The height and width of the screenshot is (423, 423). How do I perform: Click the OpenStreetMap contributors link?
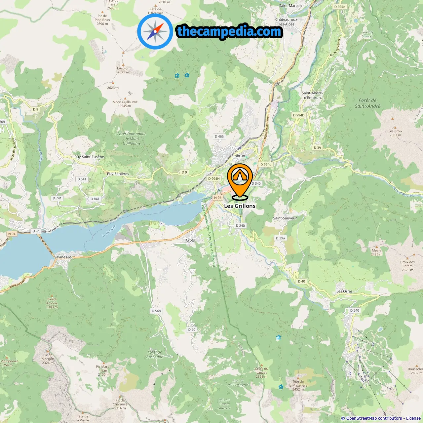374,418
